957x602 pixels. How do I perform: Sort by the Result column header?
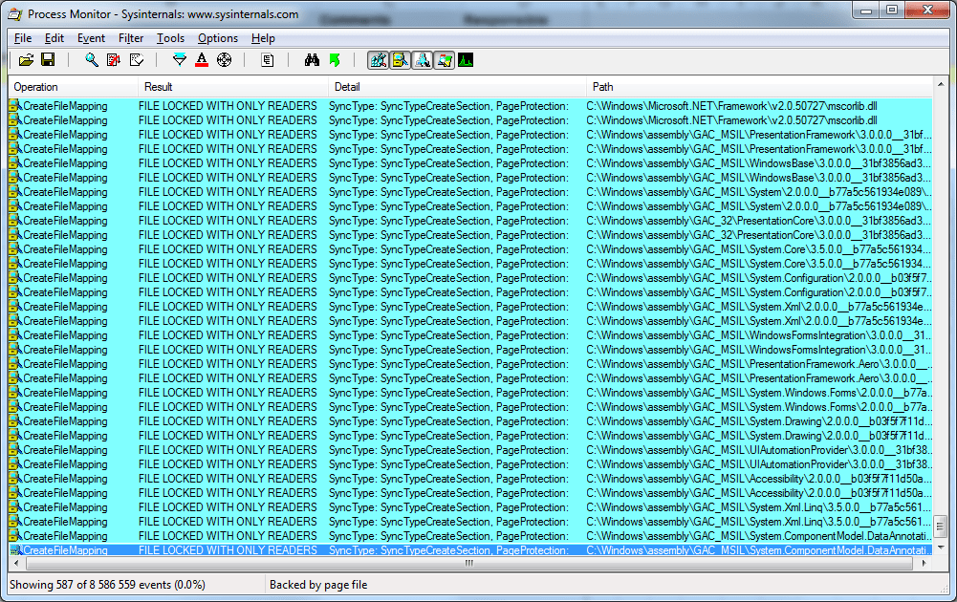pos(233,87)
